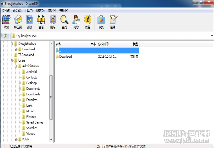Open the 命令(C) menu

[17, 11]
